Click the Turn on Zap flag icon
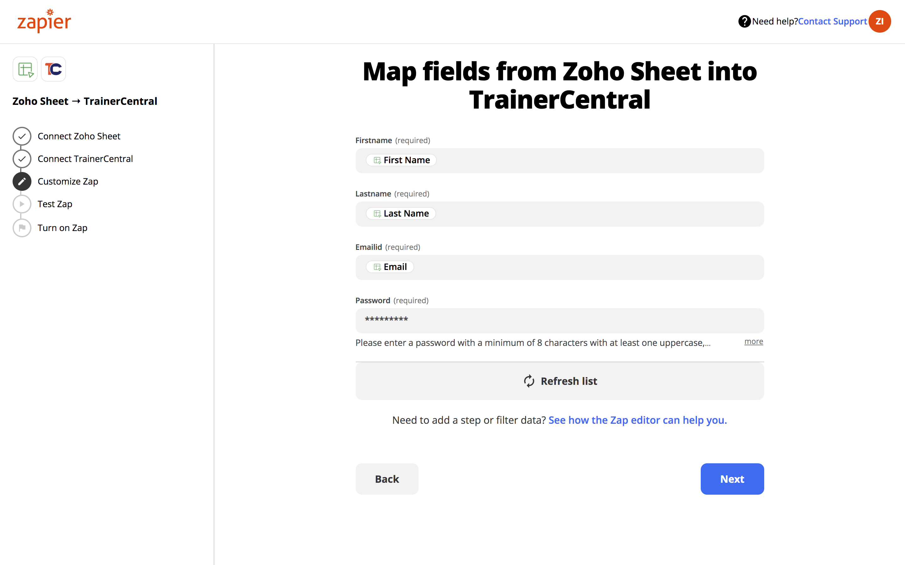Screen dimensions: 905x565 pyautogui.click(x=22, y=228)
